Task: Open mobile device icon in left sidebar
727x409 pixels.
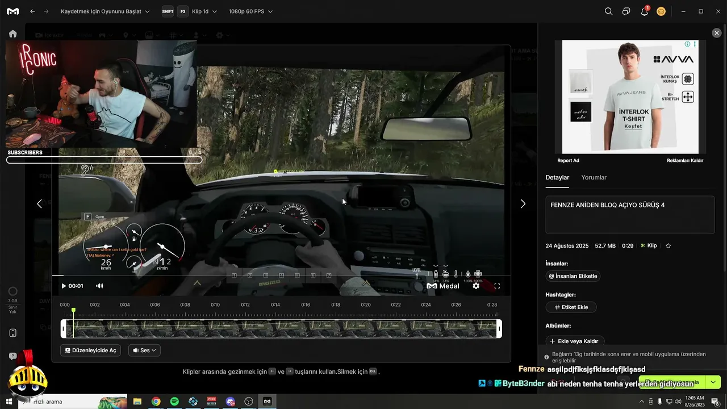Action: (13, 333)
